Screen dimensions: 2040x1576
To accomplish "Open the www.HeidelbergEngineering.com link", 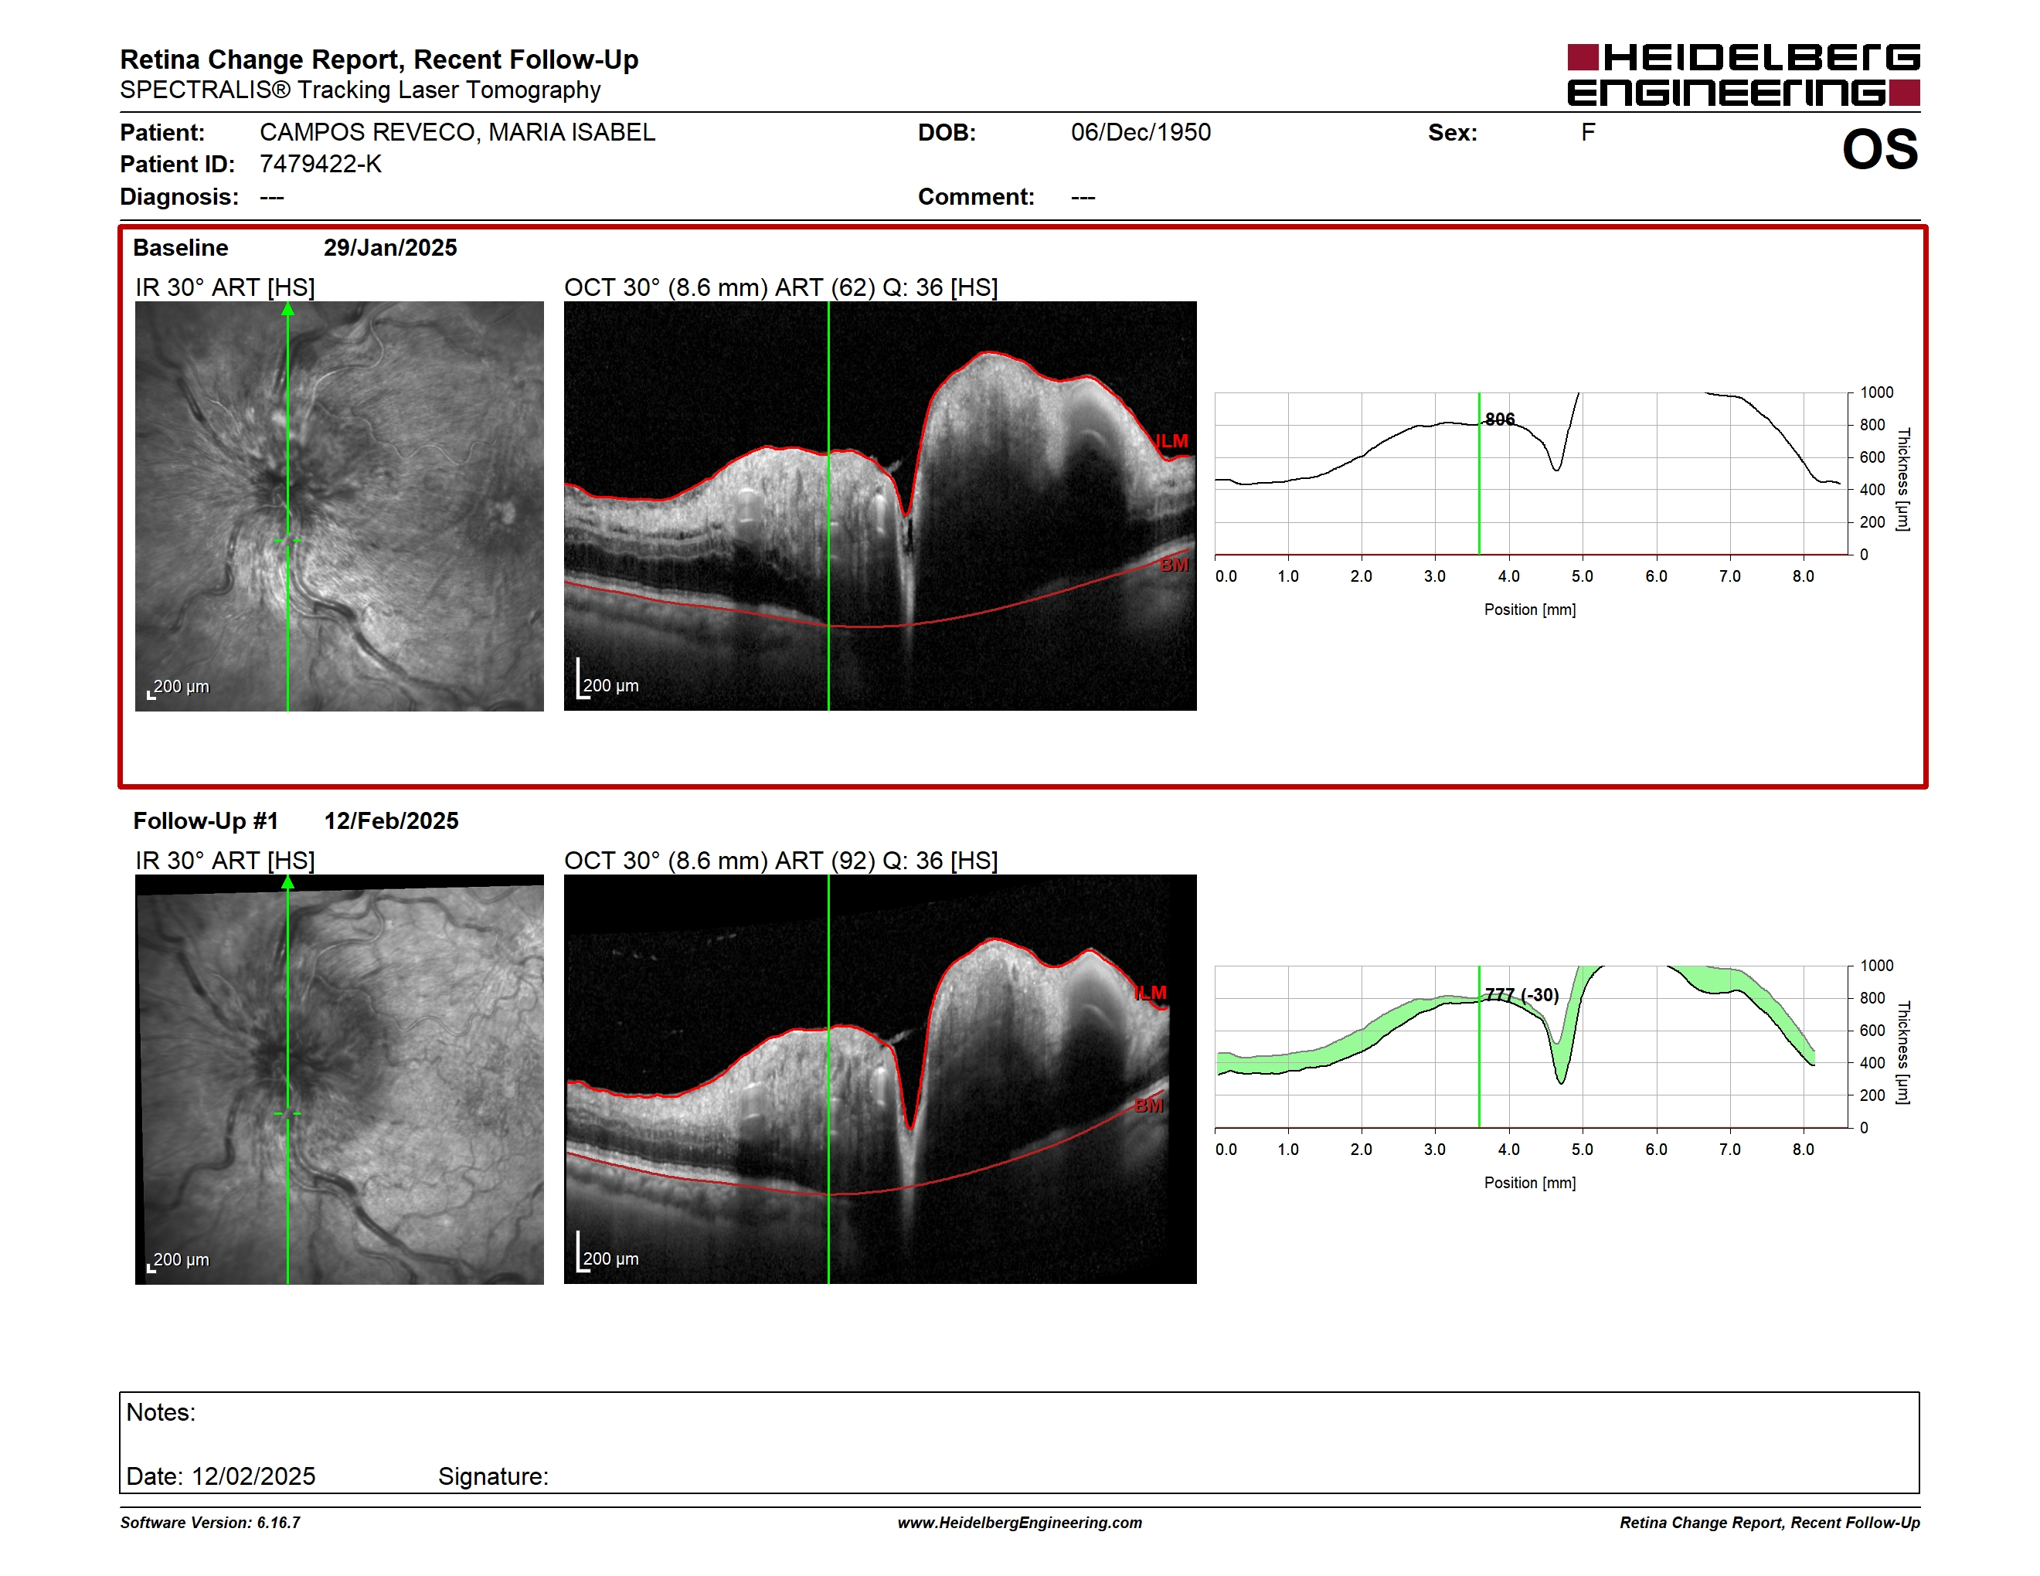I will pos(1019,1523).
